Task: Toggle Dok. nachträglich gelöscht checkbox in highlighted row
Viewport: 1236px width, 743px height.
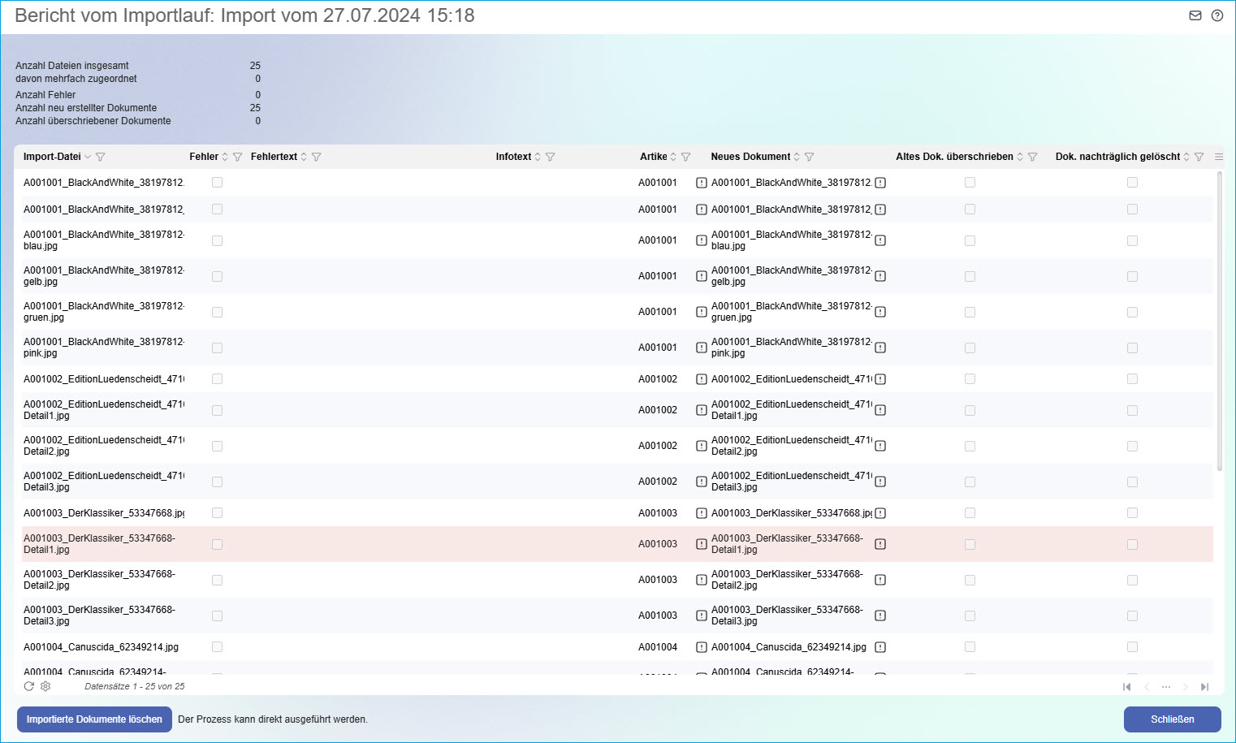Action: pos(1132,544)
